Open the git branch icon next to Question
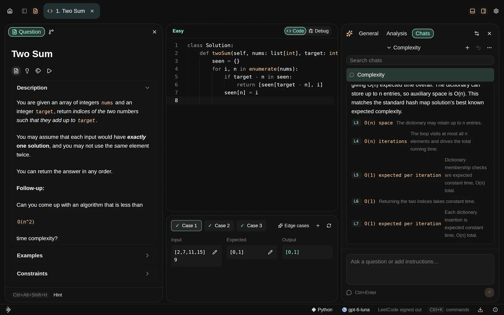The height and width of the screenshot is (315, 504). [x=51, y=32]
